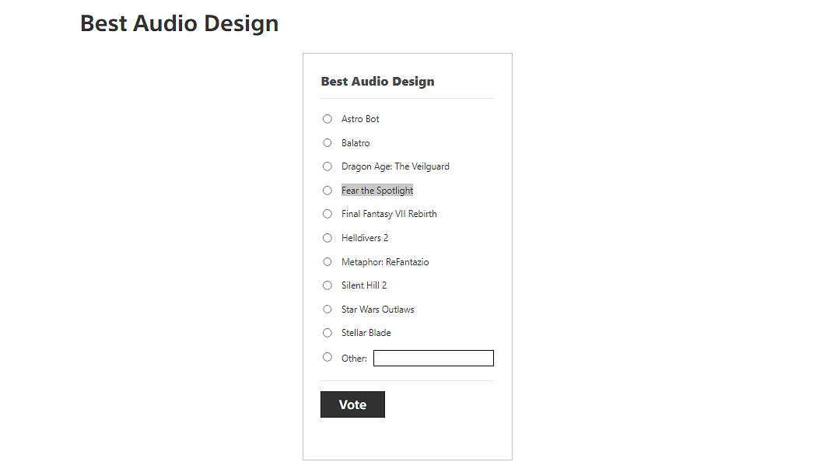Select the Star Wars Outlaws radio button

(327, 310)
